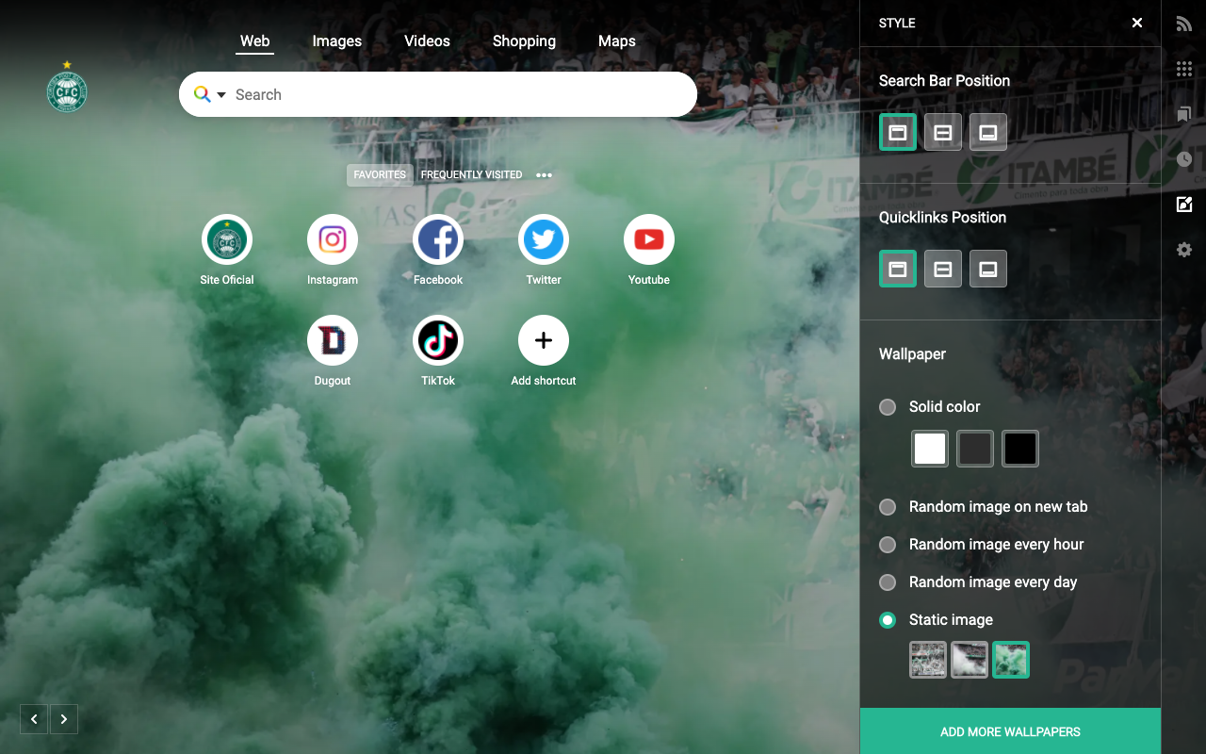Pick the dark gray solid color swatch
Viewport: 1206px width, 754px height.
pyautogui.click(x=975, y=449)
